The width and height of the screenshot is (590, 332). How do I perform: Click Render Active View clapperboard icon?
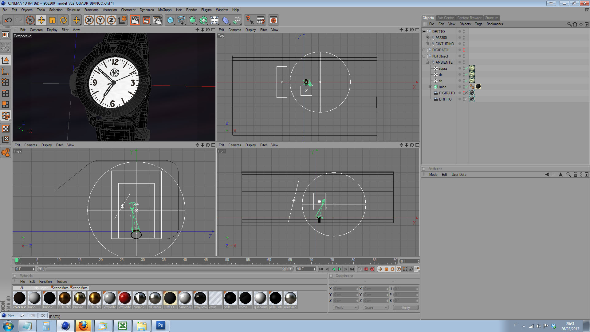pyautogui.click(x=135, y=20)
